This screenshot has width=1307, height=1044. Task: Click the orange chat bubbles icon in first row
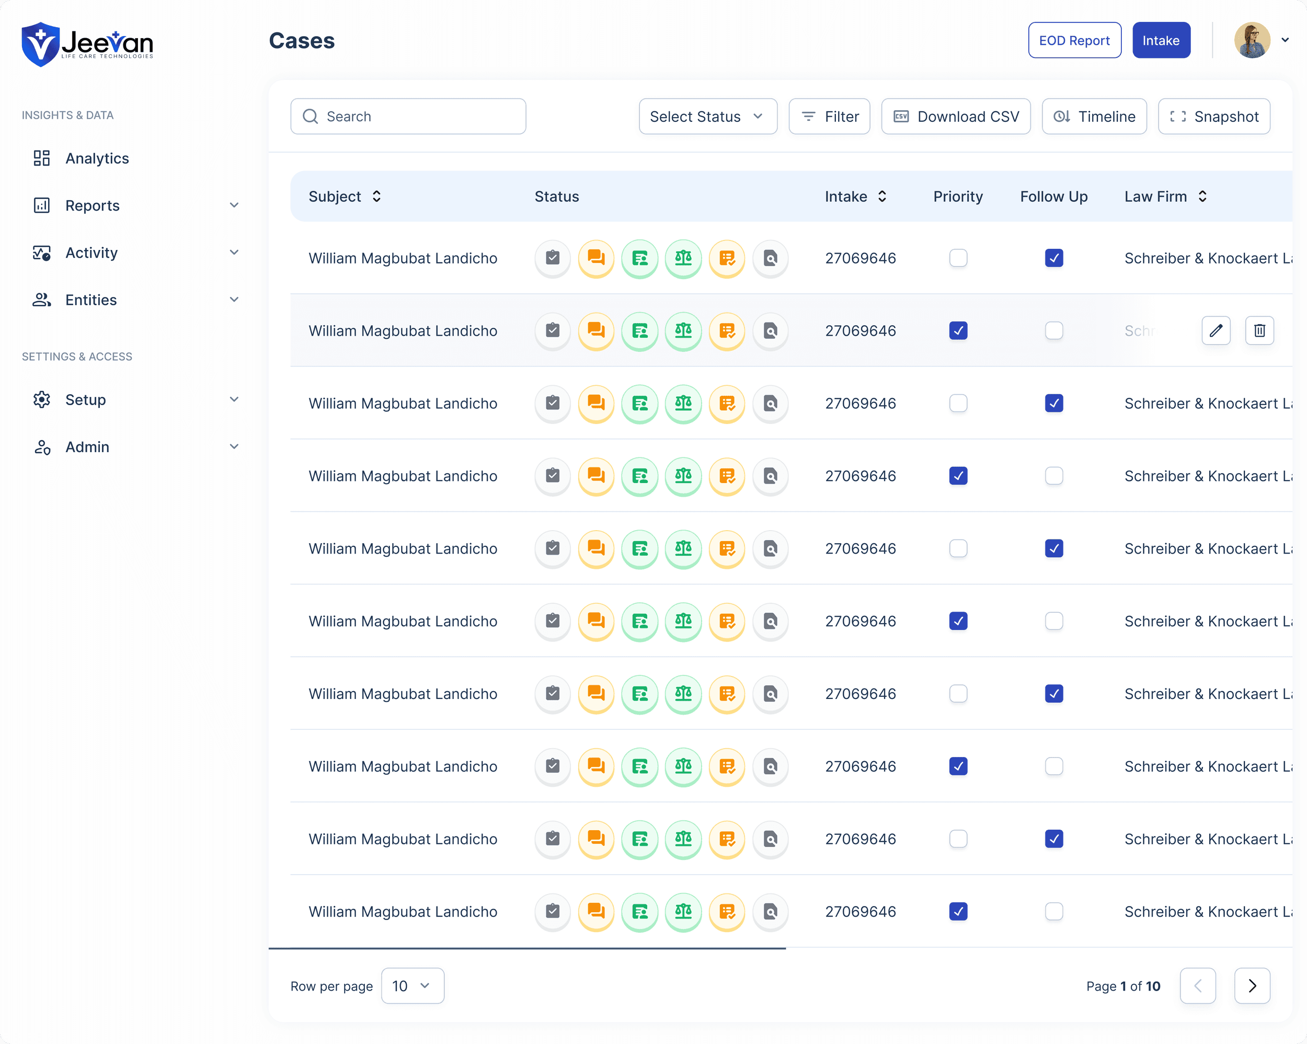coord(596,258)
